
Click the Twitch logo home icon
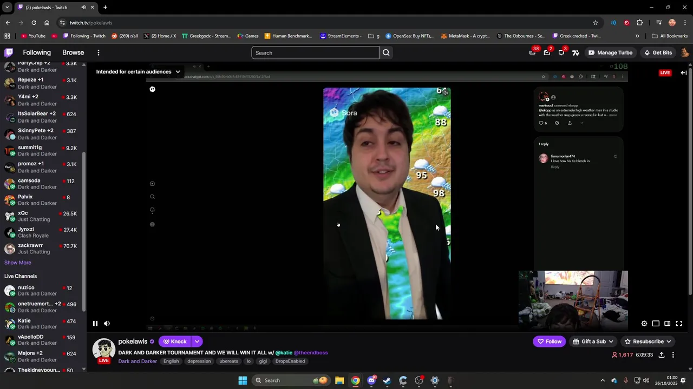click(x=9, y=52)
